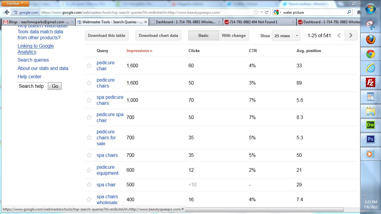Sort by the Impressions column header
Viewport: 381px width, 214px height.
(139, 51)
